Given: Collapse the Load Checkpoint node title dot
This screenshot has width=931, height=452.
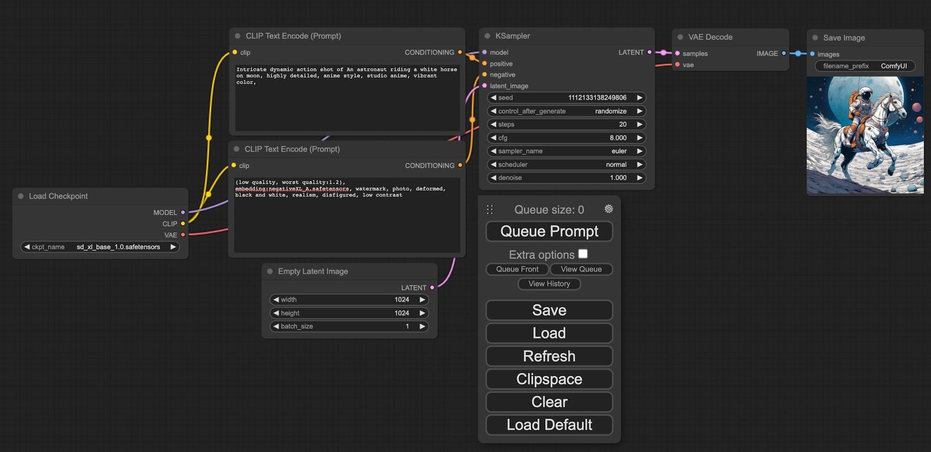Looking at the screenshot, I should (21, 196).
